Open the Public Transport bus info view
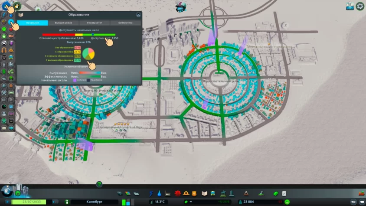The height and width of the screenshot is (206, 366). 11,57
